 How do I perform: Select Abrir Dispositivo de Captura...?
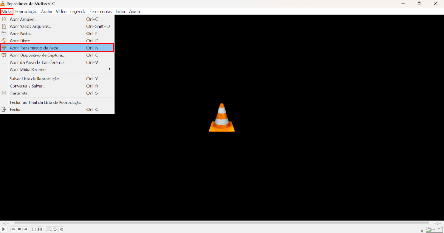(57, 55)
